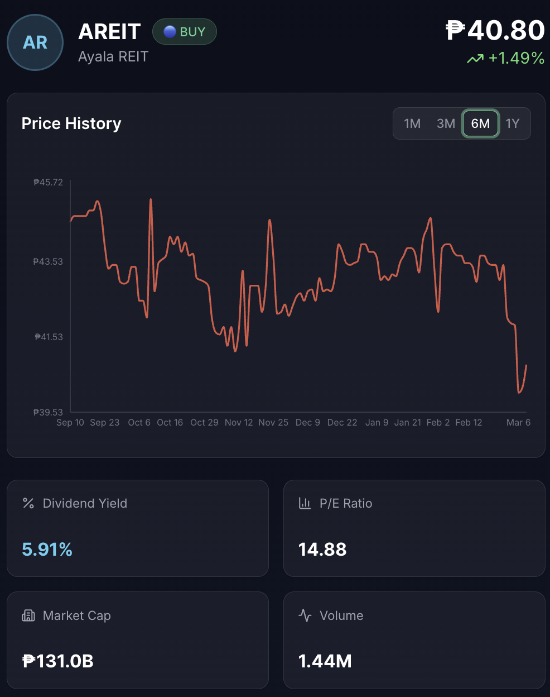
Task: Click the Price History panel title
Action: pos(71,123)
